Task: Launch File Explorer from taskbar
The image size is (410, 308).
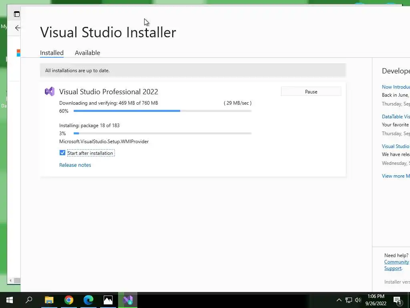Action: pos(49,300)
